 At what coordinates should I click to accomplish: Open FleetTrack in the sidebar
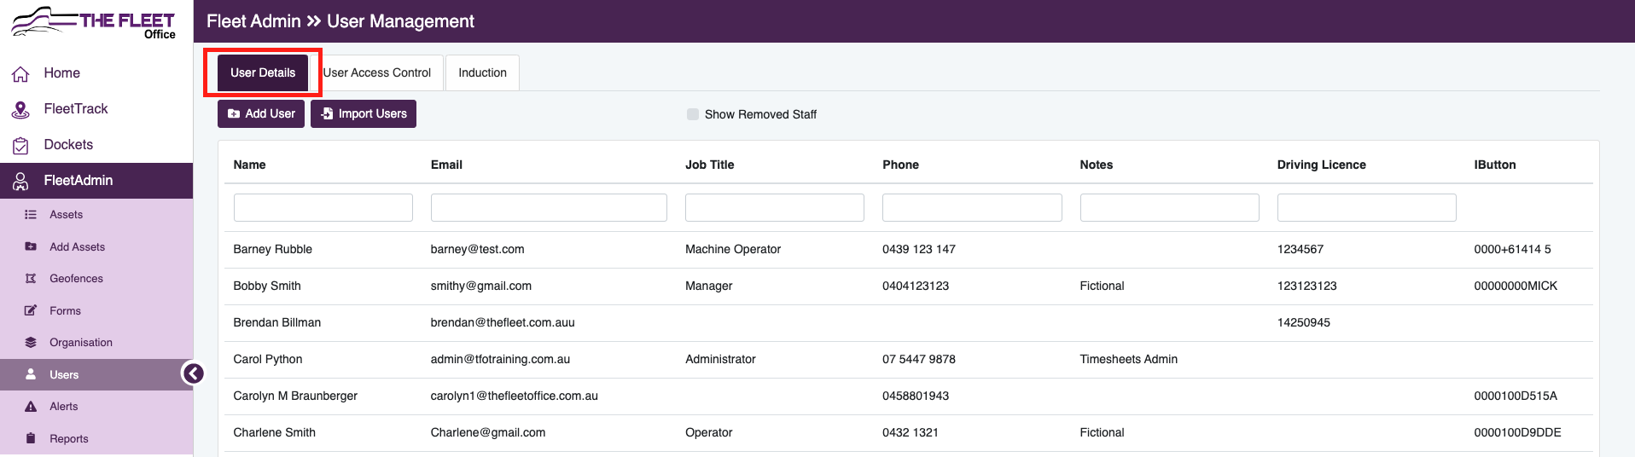(96, 109)
